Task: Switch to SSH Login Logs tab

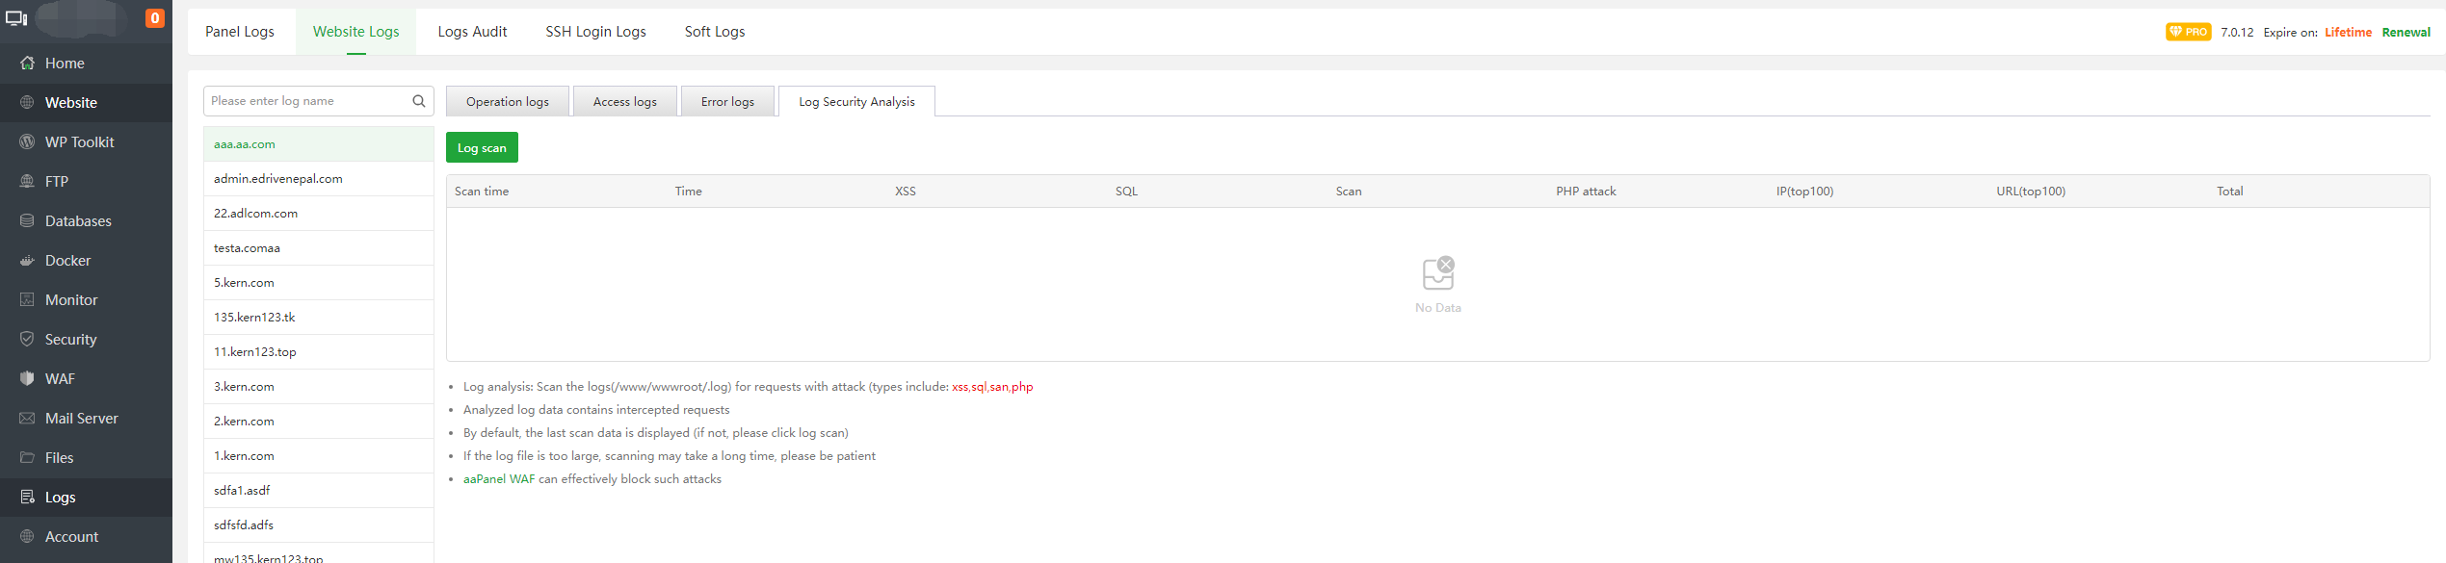Action: [596, 32]
